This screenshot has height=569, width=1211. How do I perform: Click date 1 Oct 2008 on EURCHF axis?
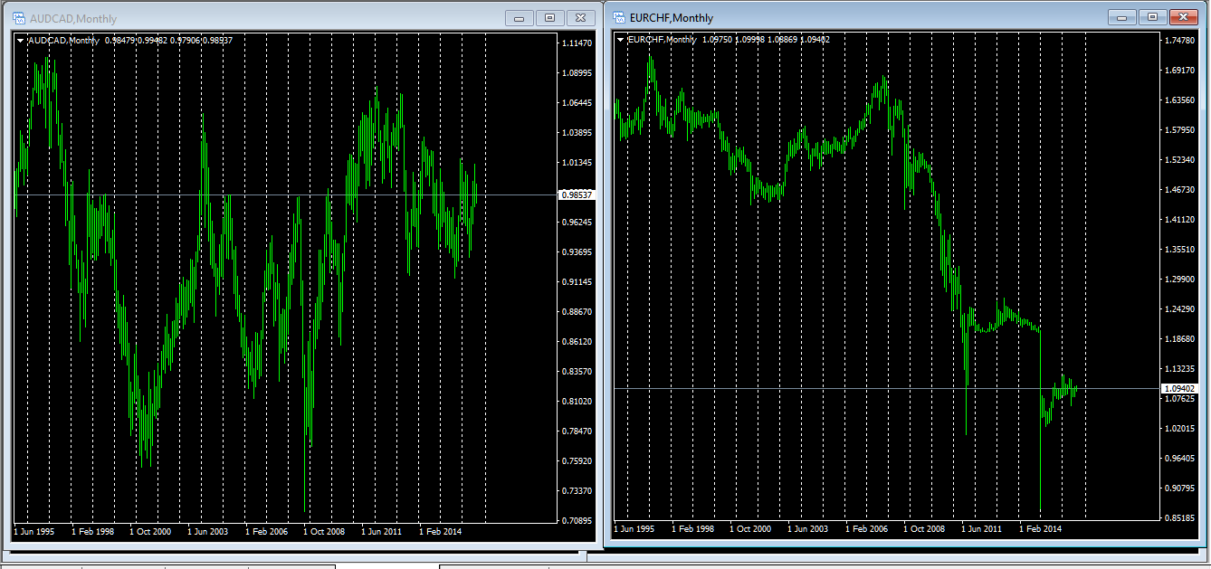point(924,528)
